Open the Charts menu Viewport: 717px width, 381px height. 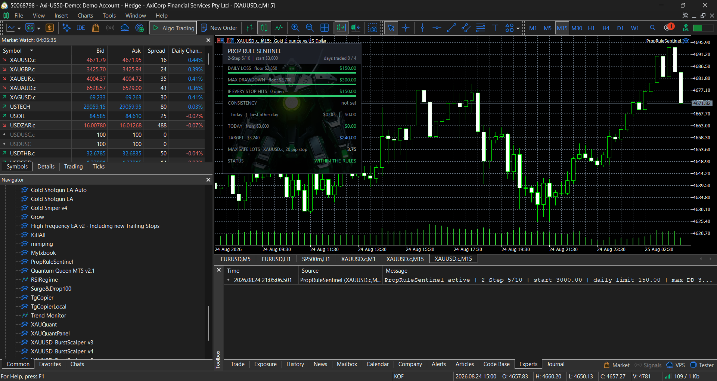coord(85,16)
